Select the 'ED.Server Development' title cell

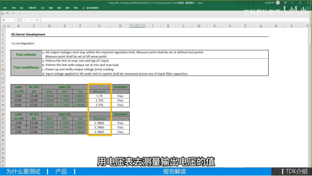click(x=28, y=35)
